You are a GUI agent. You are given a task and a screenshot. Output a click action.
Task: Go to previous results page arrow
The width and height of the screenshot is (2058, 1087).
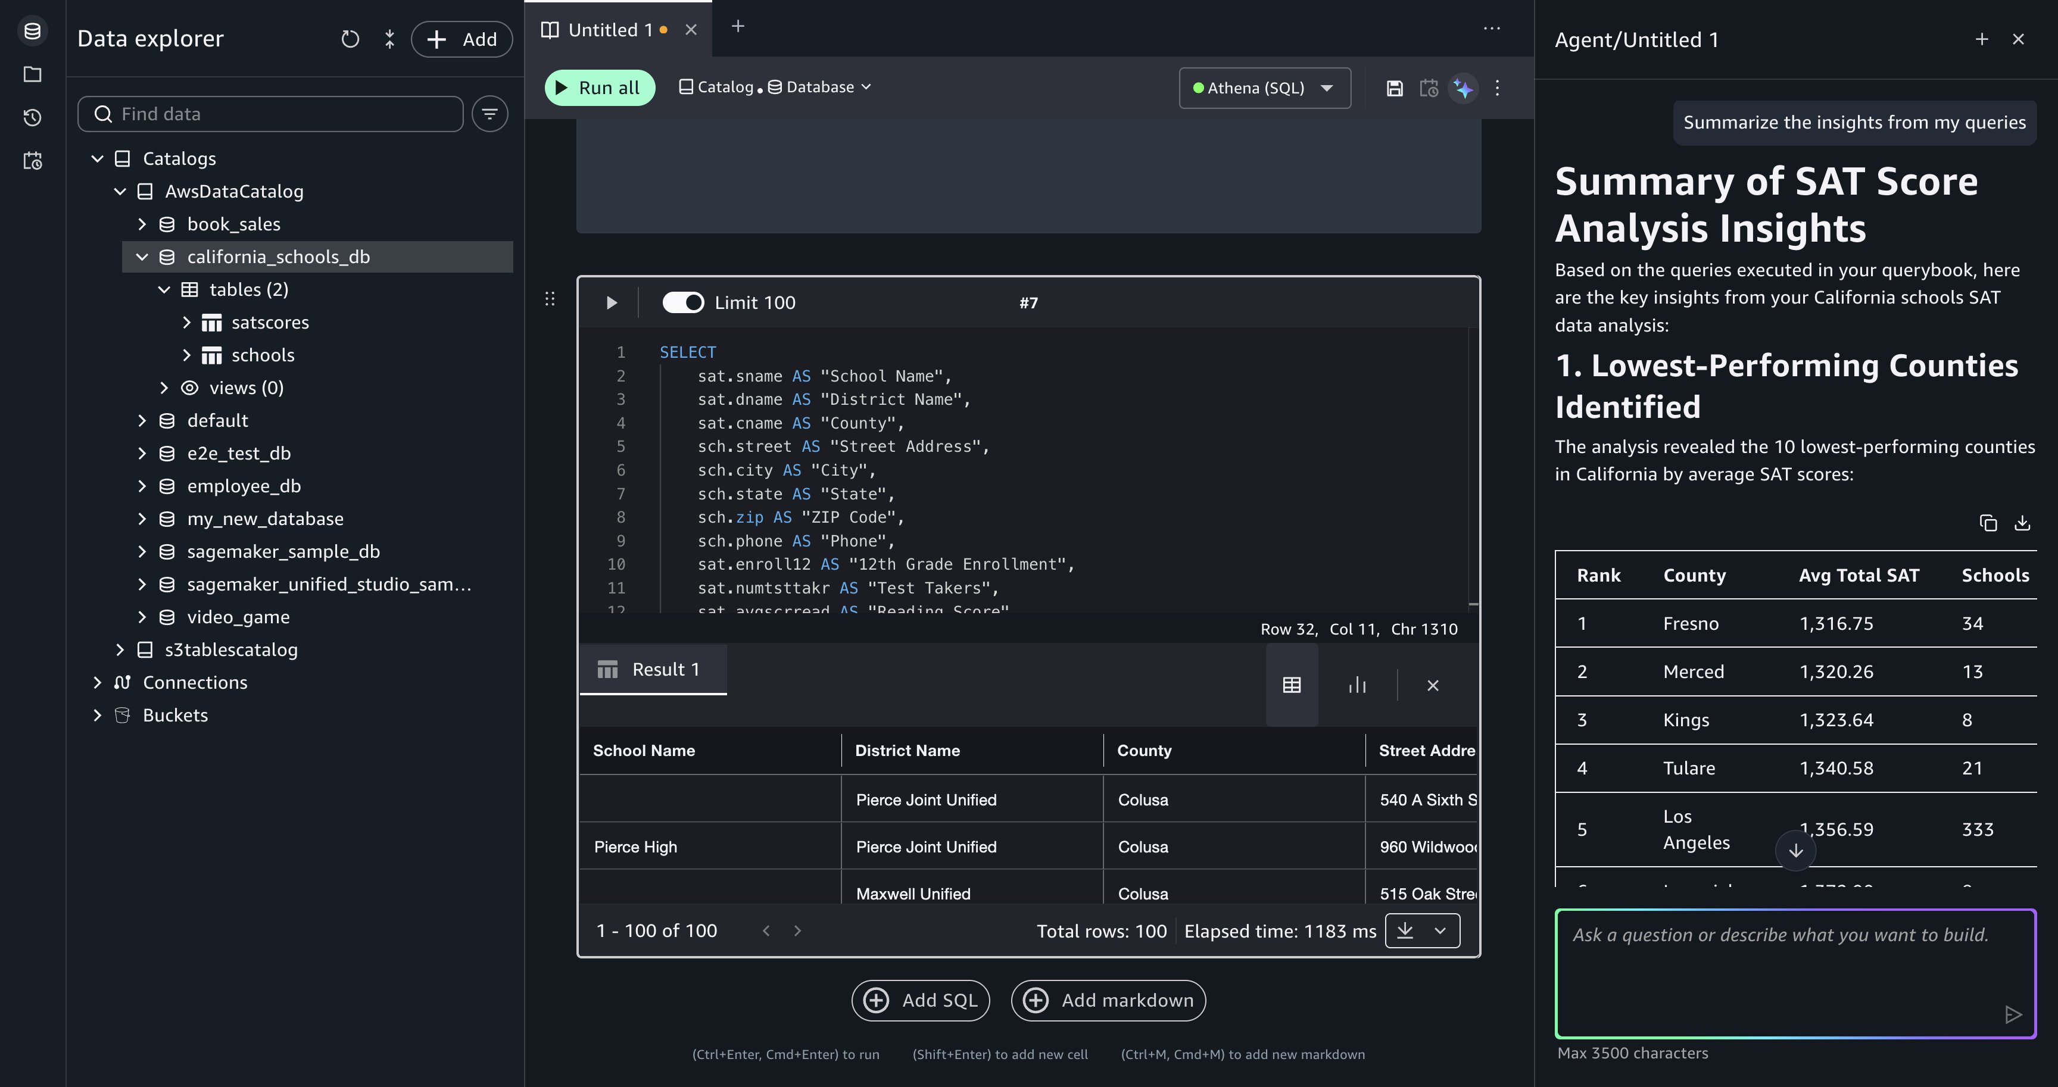tap(766, 930)
